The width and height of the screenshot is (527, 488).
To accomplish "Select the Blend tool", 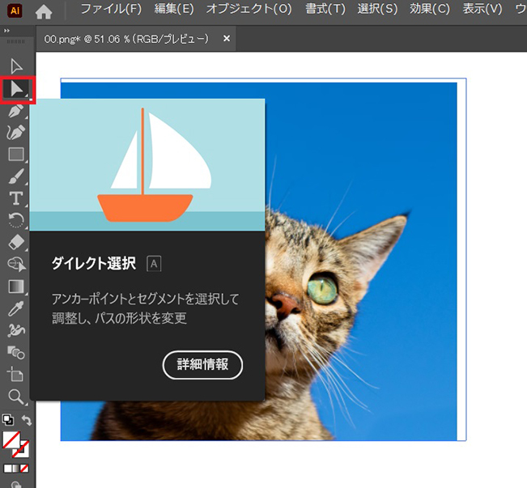I will pyautogui.click(x=16, y=352).
